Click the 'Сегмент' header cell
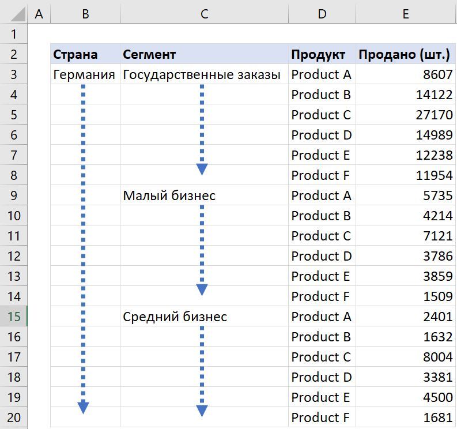The width and height of the screenshot is (457, 429). tap(205, 54)
